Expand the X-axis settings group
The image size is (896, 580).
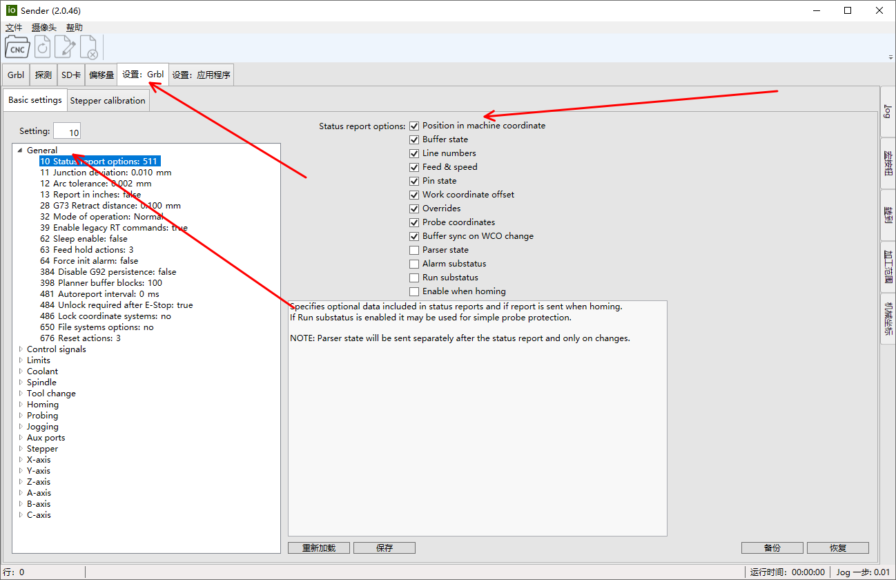click(x=21, y=460)
